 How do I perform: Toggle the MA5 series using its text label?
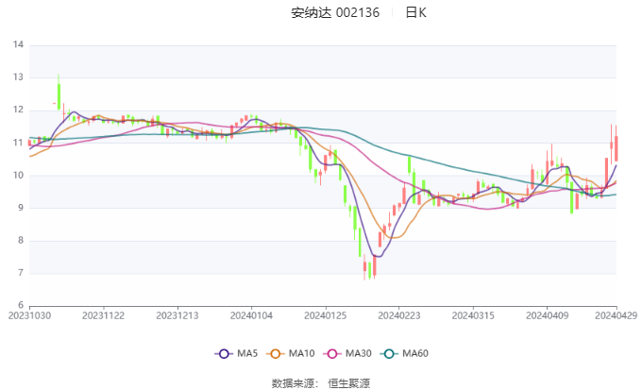(x=246, y=353)
